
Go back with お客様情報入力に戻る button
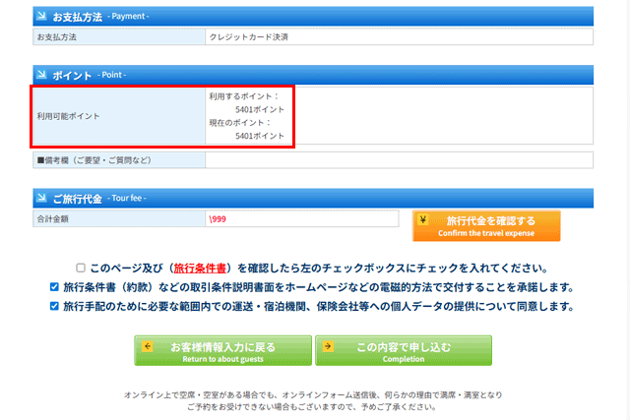coord(222,352)
